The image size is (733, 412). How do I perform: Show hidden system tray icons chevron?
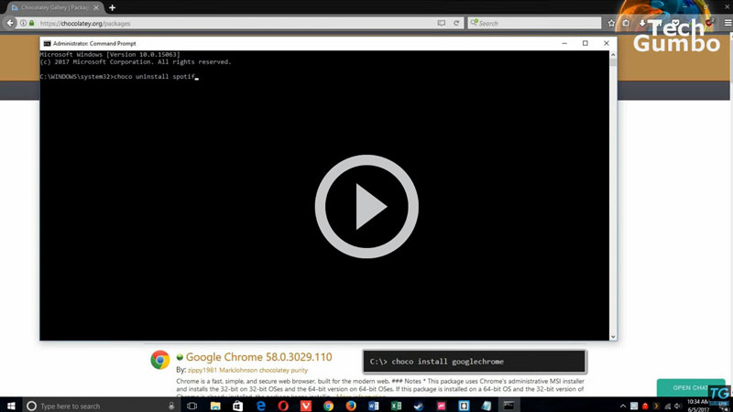pos(623,407)
